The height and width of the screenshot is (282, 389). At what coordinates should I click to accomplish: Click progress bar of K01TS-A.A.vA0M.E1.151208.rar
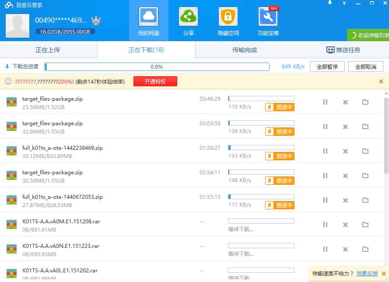[x=261, y=221]
